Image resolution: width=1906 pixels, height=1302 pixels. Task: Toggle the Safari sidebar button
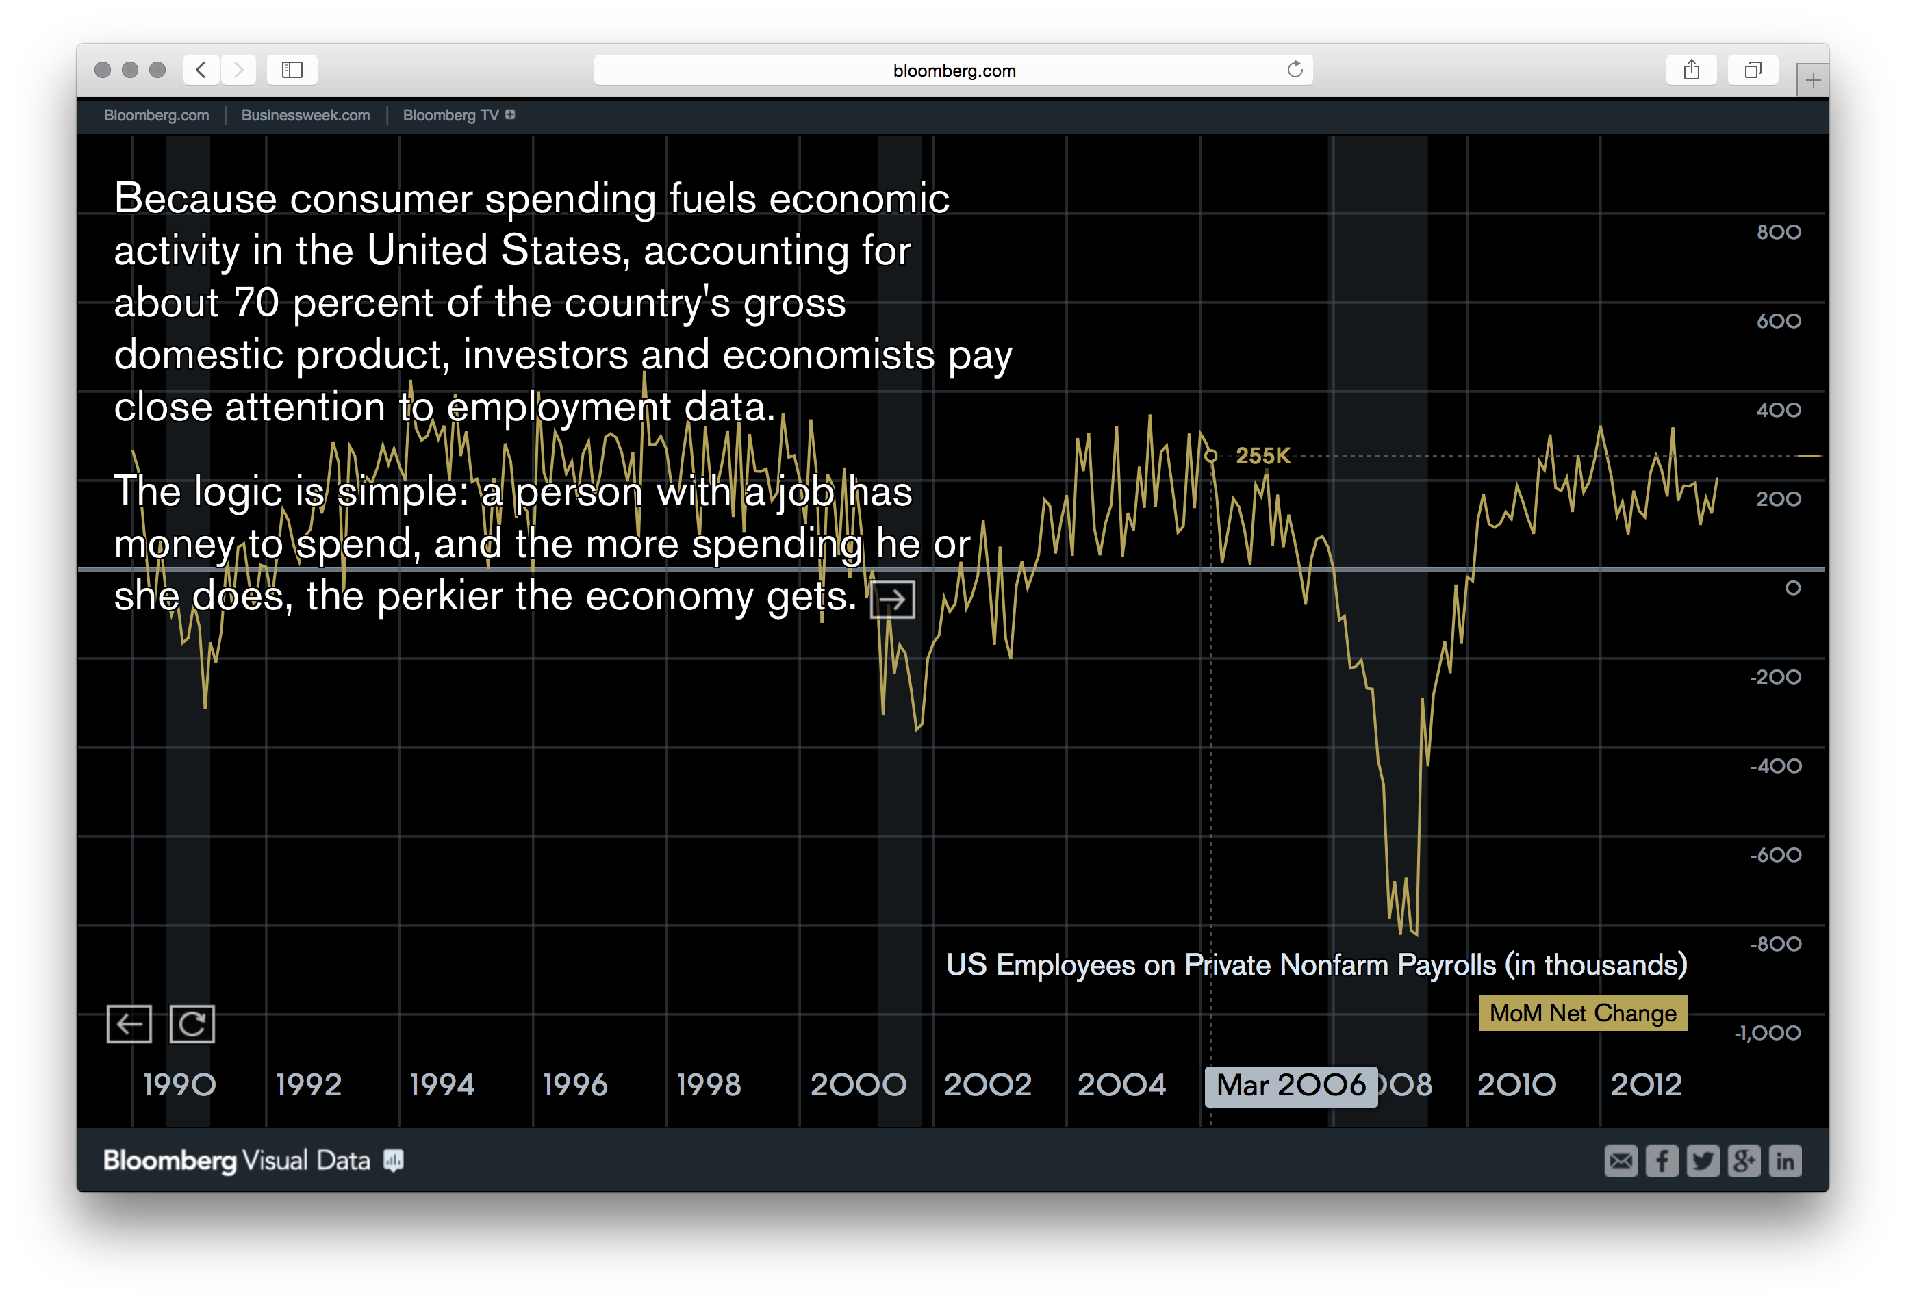click(292, 70)
